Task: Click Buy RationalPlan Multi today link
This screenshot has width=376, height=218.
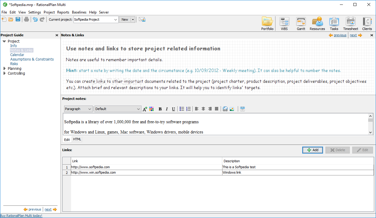Action: [x=21, y=216]
